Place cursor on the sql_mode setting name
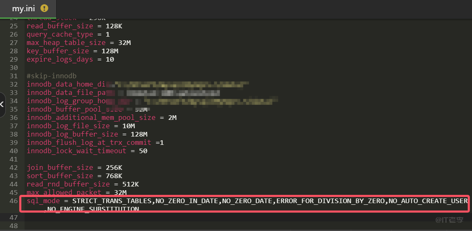The image size is (472, 231). pos(43,201)
